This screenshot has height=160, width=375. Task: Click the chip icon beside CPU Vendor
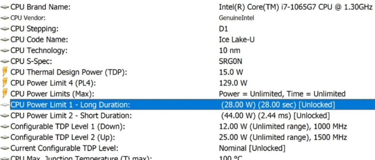pos(5,18)
